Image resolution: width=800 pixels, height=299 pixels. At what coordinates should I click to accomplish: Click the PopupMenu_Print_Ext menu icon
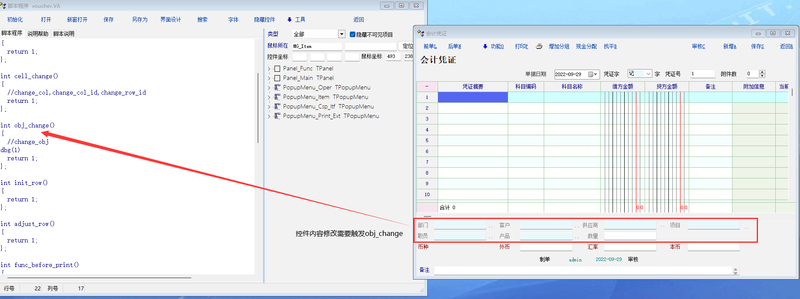tap(277, 116)
